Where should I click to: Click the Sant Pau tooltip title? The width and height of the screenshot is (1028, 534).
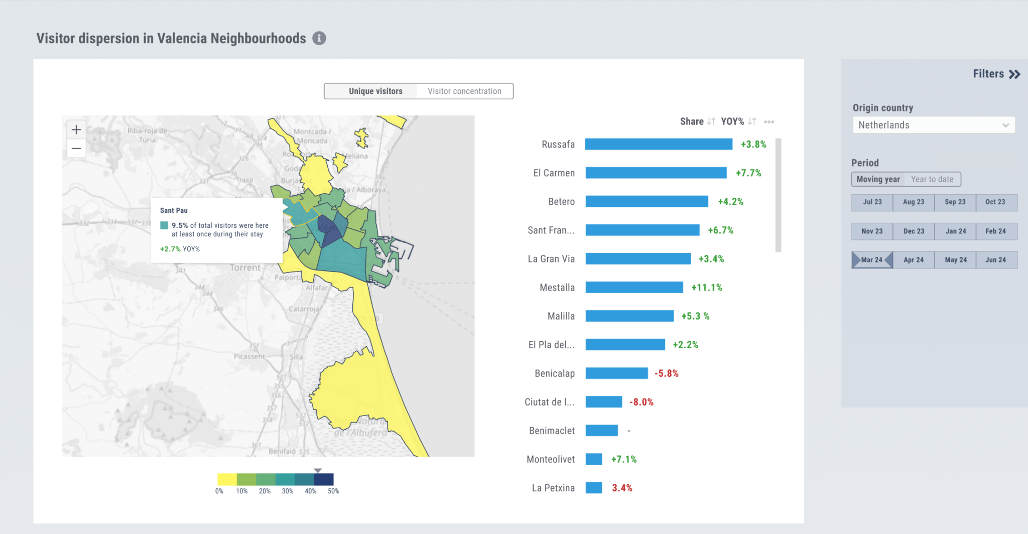tap(174, 210)
